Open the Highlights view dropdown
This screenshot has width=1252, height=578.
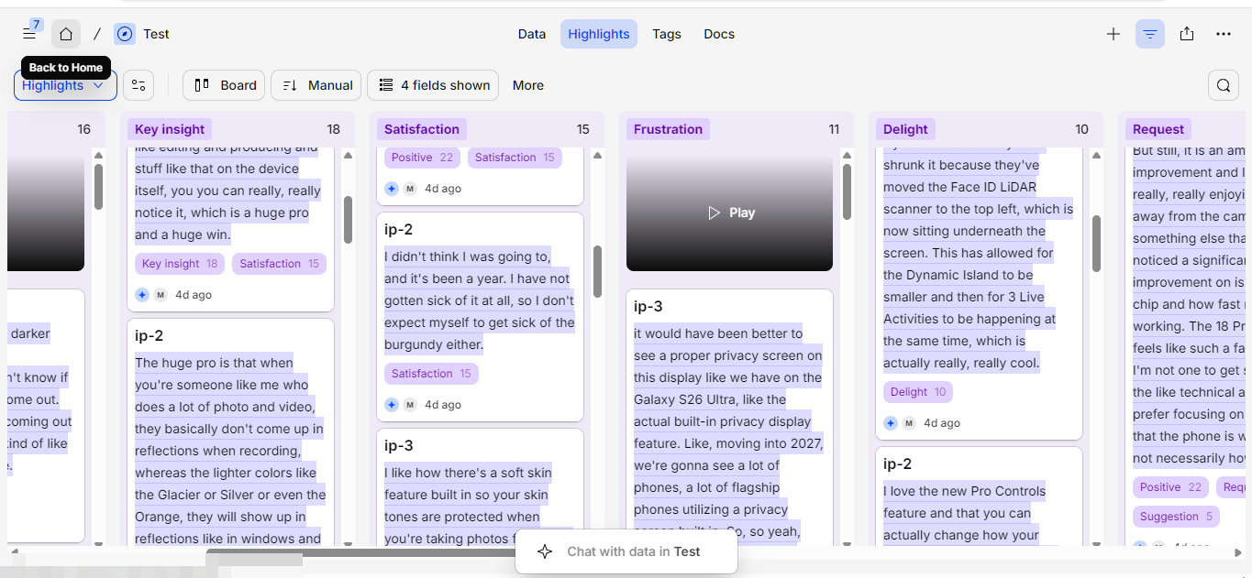[65, 85]
